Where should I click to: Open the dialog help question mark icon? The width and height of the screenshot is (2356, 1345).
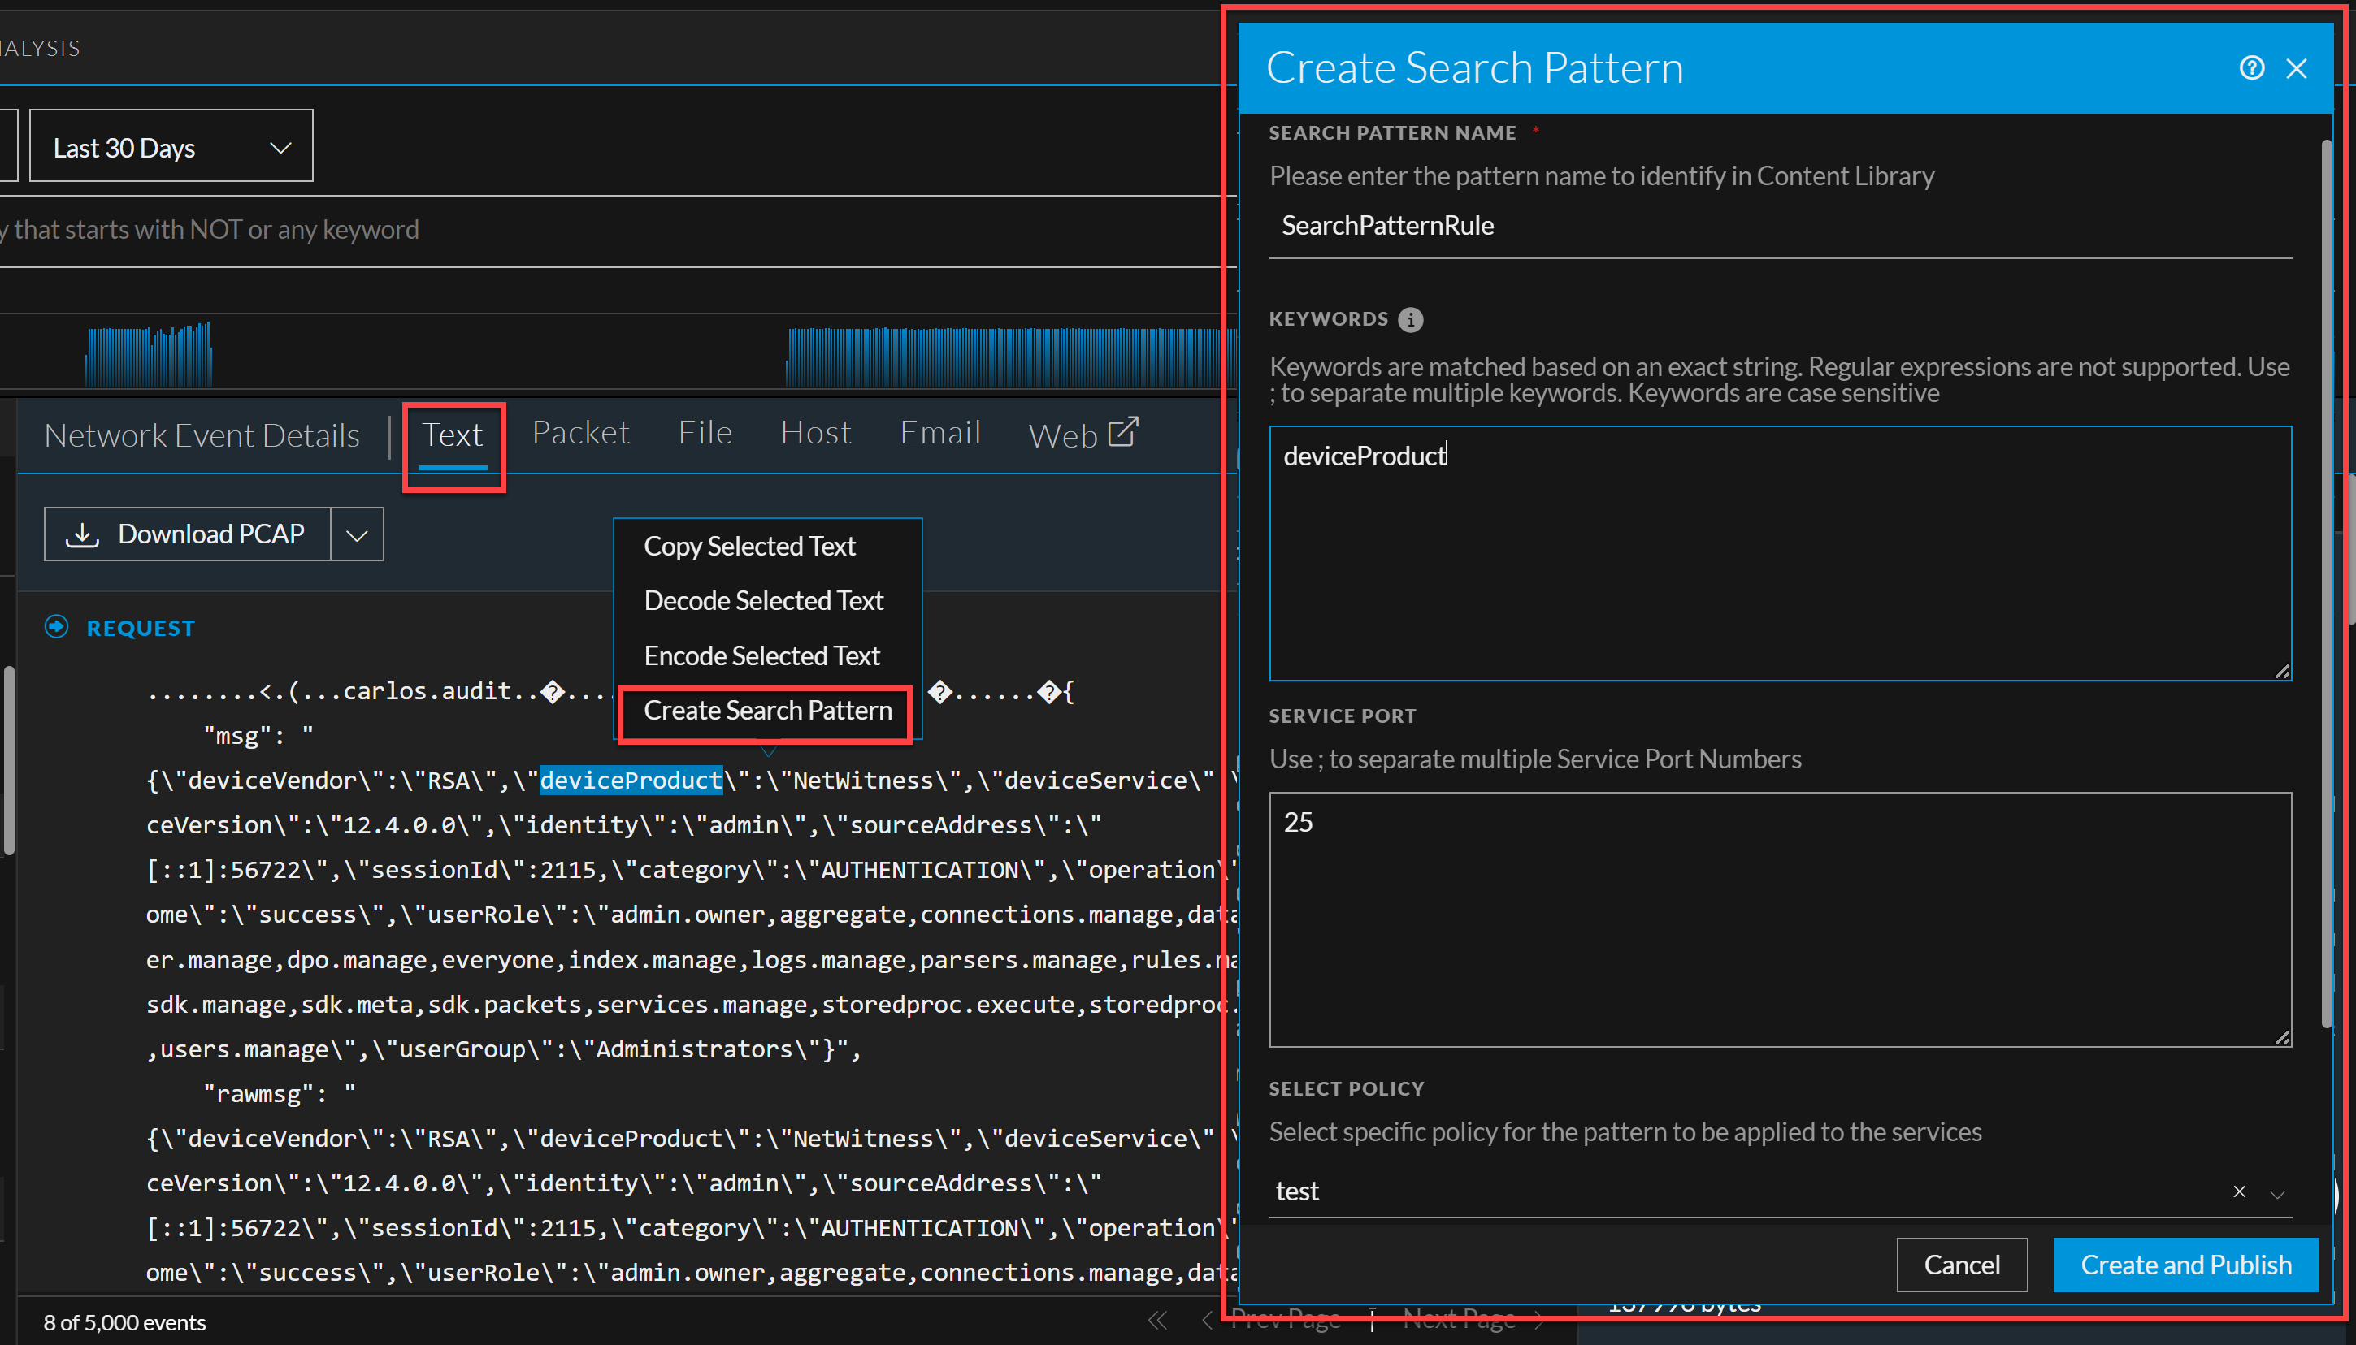[2251, 67]
